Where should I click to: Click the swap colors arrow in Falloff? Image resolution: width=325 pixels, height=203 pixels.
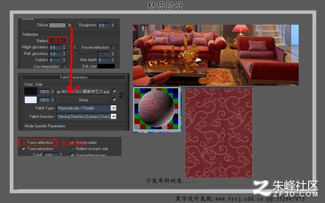(x=121, y=95)
